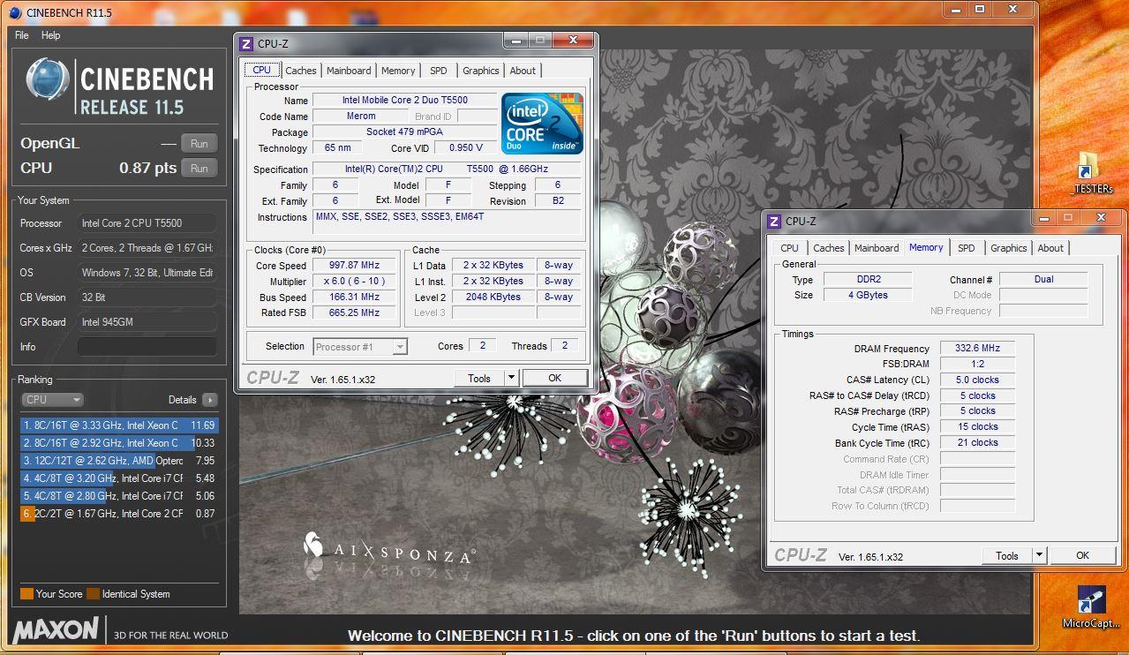Open the Processor #1 selection dropdown

360,347
